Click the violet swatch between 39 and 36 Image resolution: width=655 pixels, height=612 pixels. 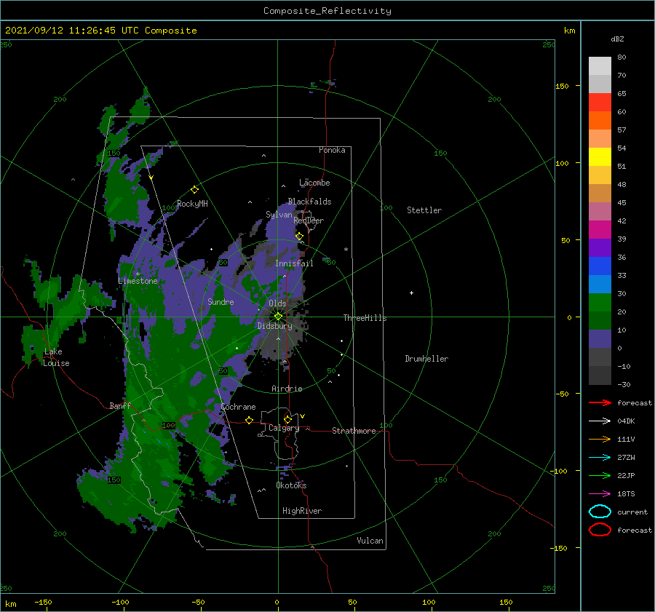(600, 247)
